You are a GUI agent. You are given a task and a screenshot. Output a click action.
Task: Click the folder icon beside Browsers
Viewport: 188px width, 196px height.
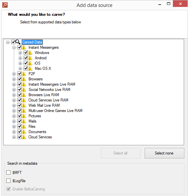(x=24, y=79)
